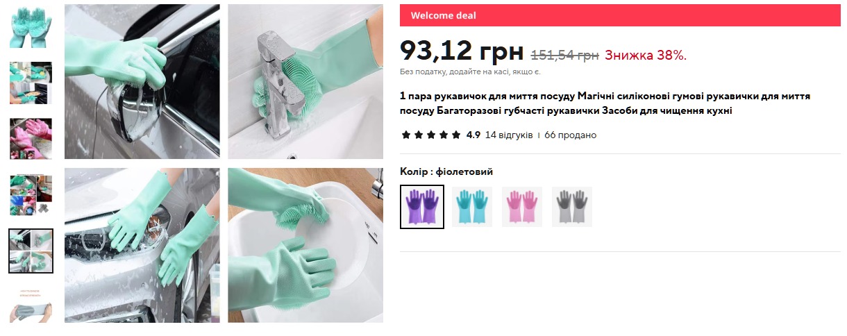
Task: Click the plate washing photo
Action: [305, 245]
